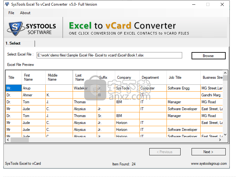
Task: Click the Job Title column header
Action: coord(183,78)
